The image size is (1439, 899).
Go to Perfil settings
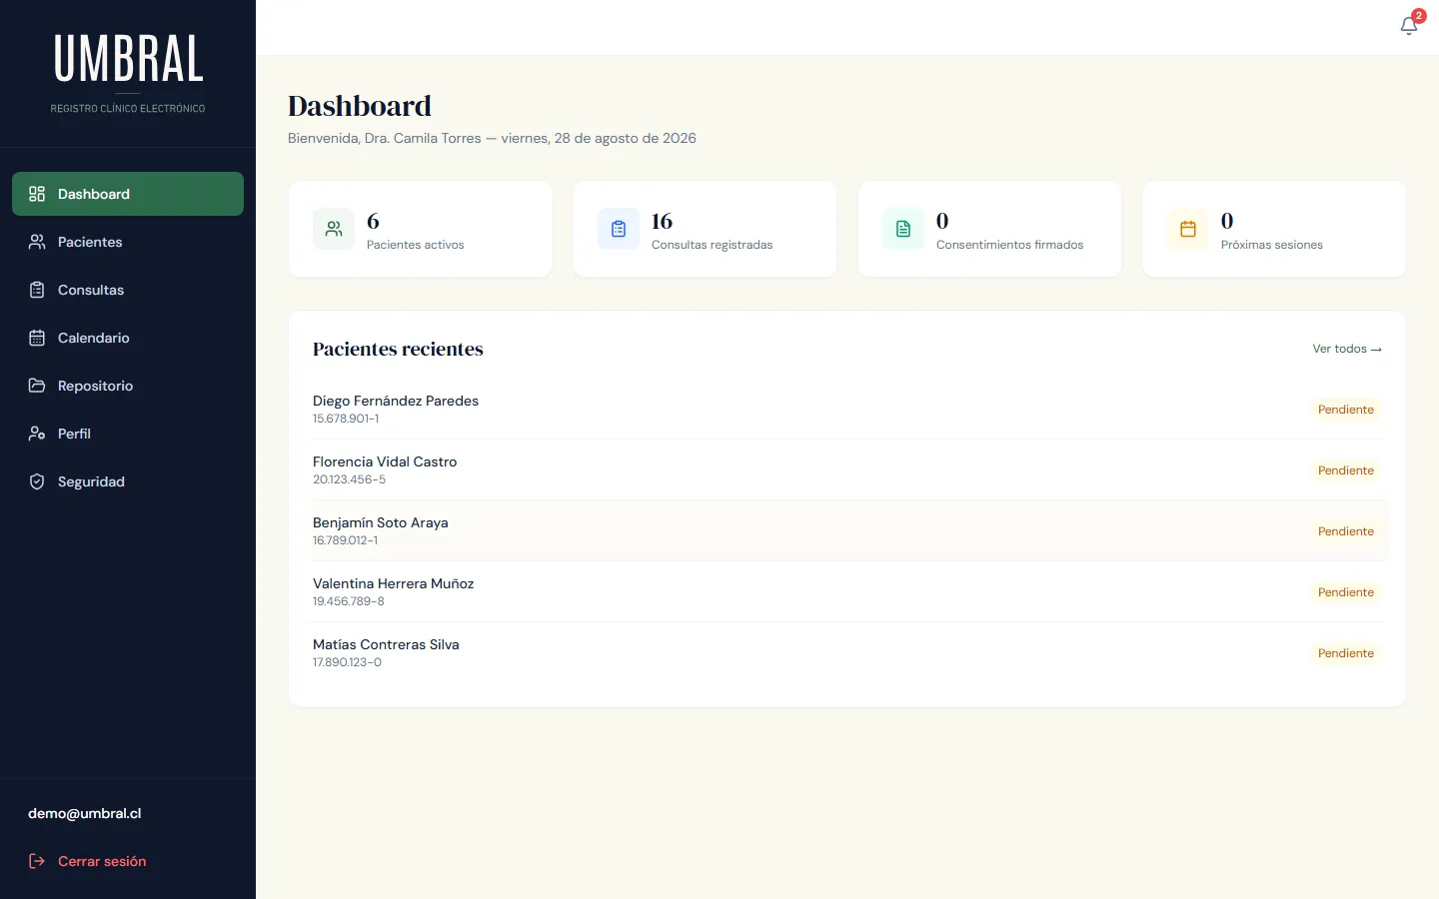(x=128, y=434)
